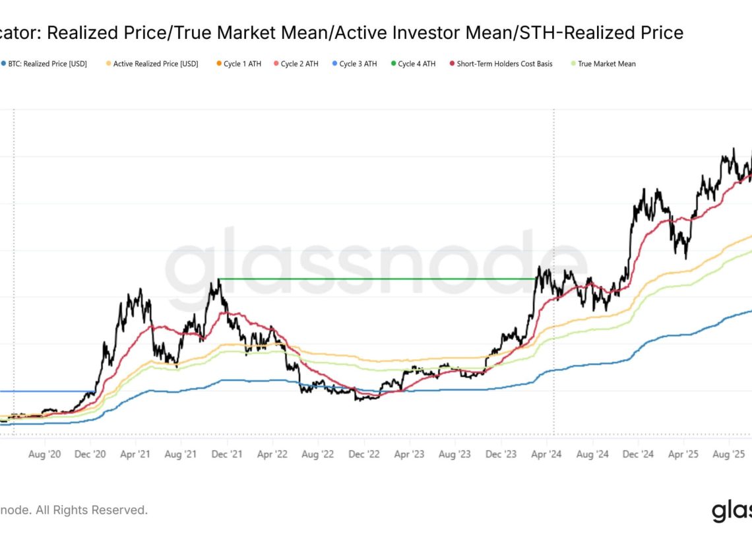Click the green horizontal Cycle 4 ATH line
This screenshot has height=538, width=752.
point(376,279)
